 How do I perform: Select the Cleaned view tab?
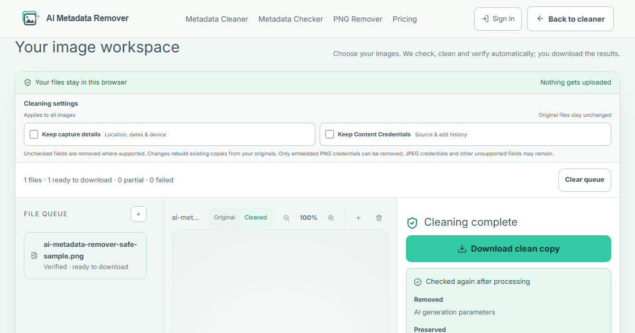click(256, 218)
